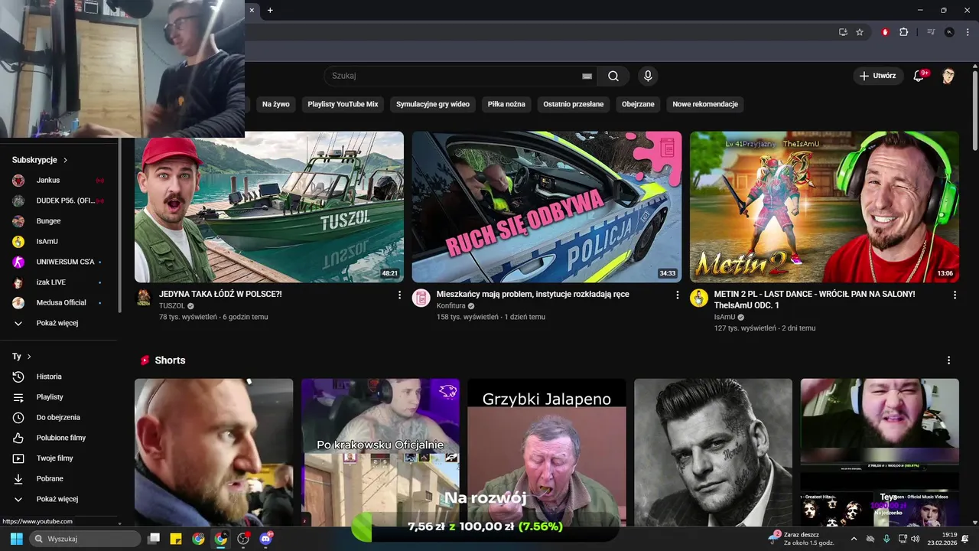Start voice search with microphone icon
Viewport: 979px width, 551px height.
pyautogui.click(x=648, y=76)
